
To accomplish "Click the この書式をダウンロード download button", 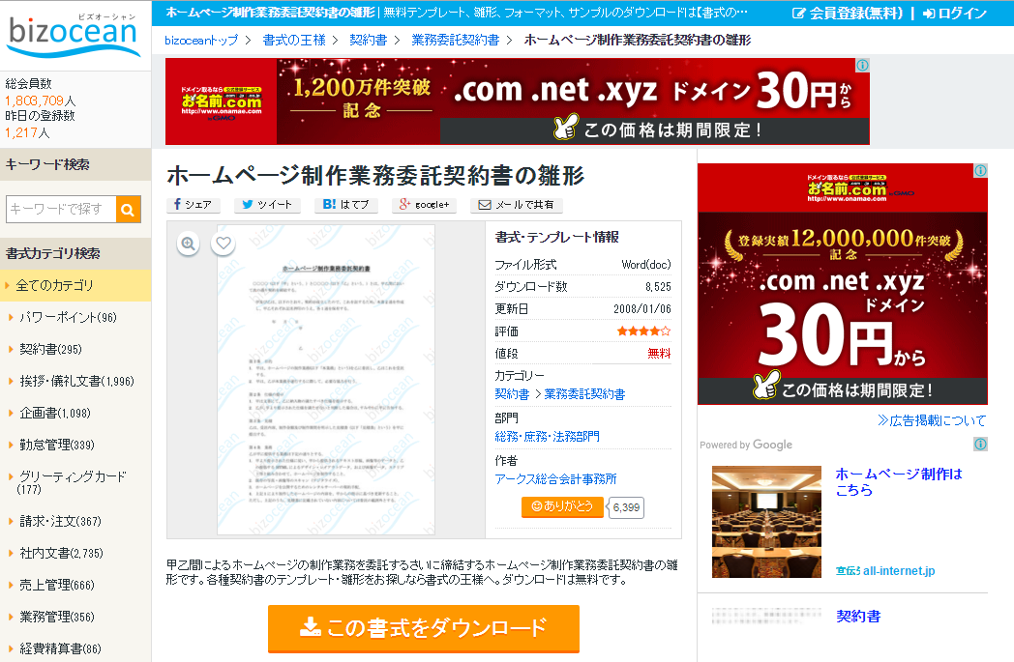I will click(424, 628).
